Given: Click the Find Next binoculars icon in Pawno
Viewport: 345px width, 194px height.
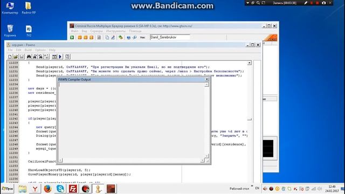Looking at the screenshot, I should coord(34,57).
